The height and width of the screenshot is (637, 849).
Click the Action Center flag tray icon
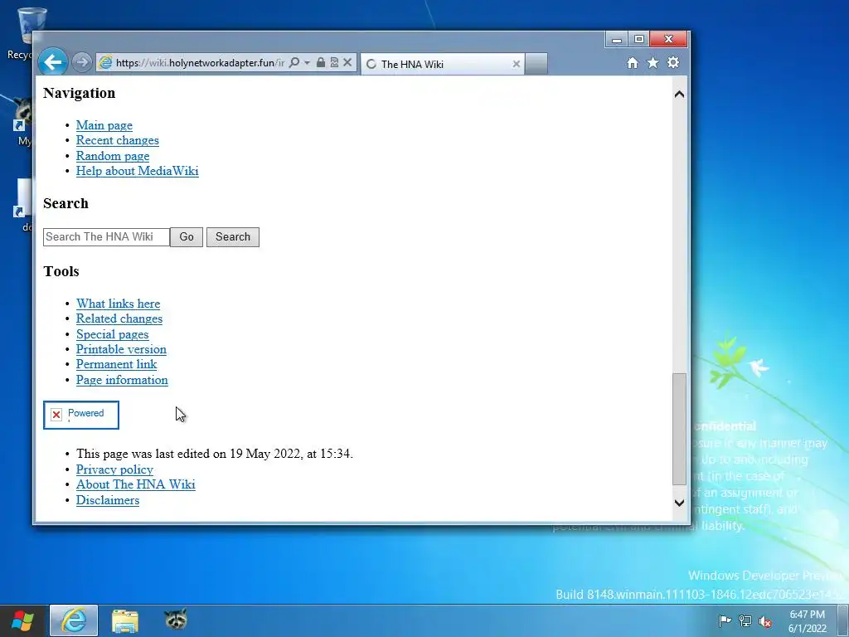point(725,621)
